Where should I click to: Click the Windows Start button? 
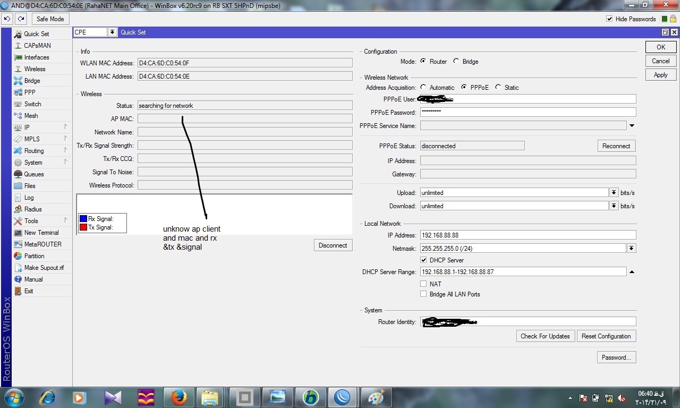[x=14, y=397]
